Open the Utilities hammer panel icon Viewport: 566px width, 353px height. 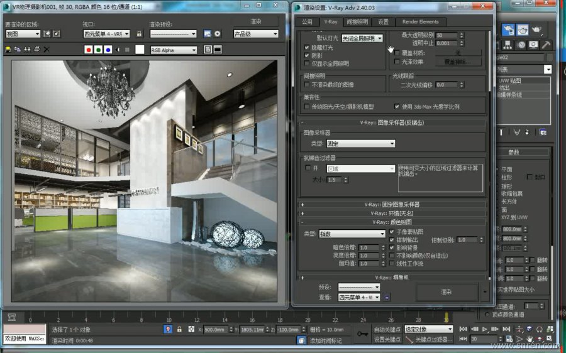click(546, 45)
